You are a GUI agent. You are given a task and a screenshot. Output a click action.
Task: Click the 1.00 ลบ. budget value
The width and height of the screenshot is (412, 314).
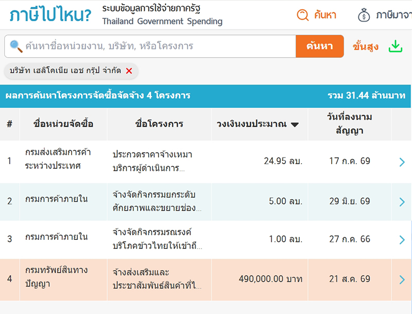286,239
